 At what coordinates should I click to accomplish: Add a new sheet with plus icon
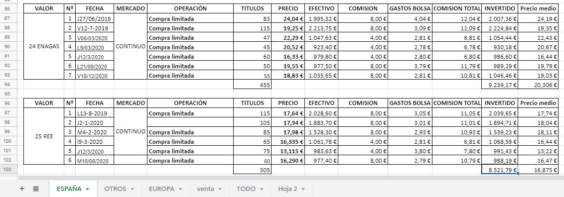point(22,189)
